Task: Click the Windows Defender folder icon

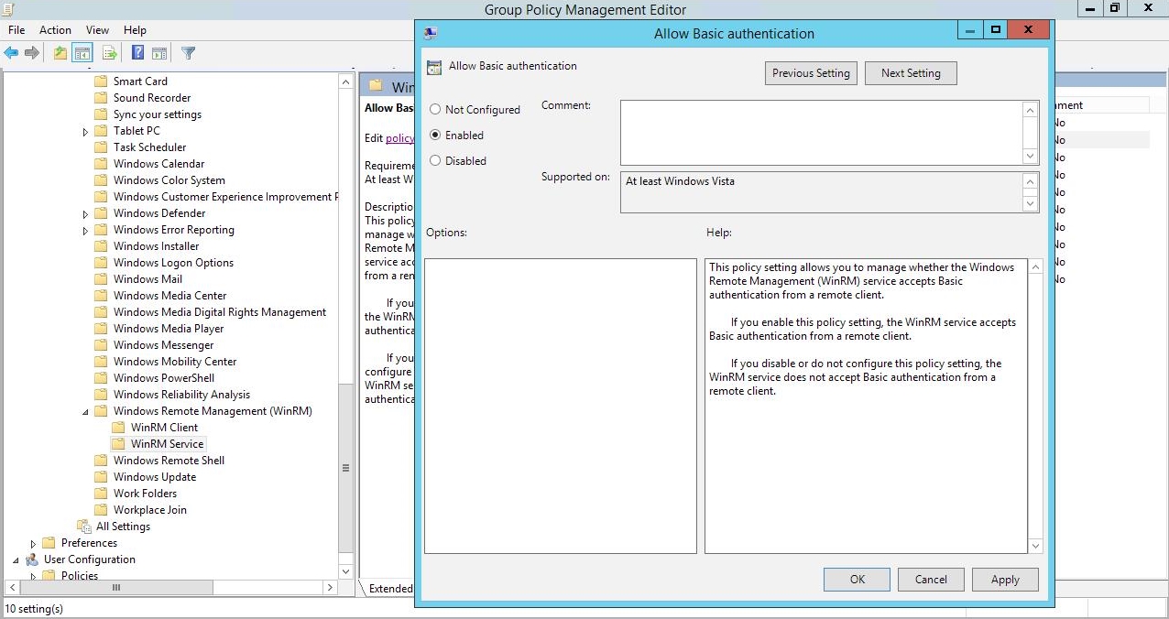Action: [x=101, y=213]
